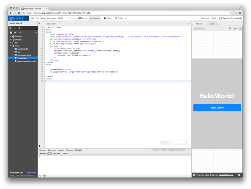Screen dimensions: 251x189
Task: Open the preview settings gear dropdown
Action: (235, 28)
